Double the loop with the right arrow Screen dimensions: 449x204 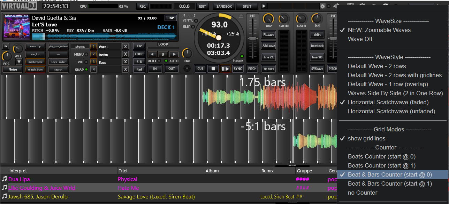(174, 54)
